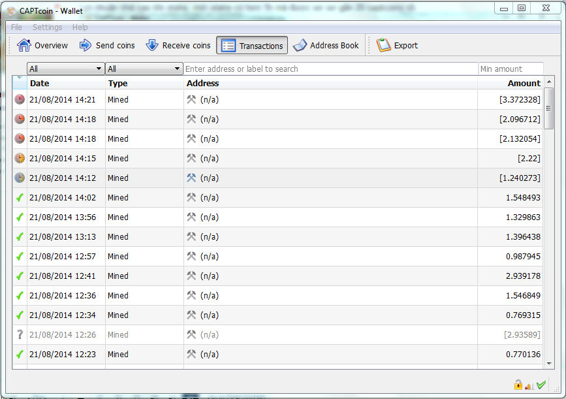
Task: Click mining pickaxe icon in 12:26 row
Action: (191, 335)
